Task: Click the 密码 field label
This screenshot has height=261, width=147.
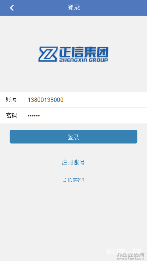Action: (x=11, y=115)
